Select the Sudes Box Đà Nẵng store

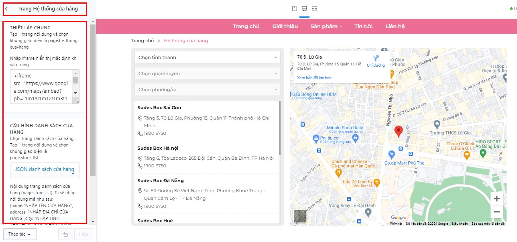[x=161, y=181]
